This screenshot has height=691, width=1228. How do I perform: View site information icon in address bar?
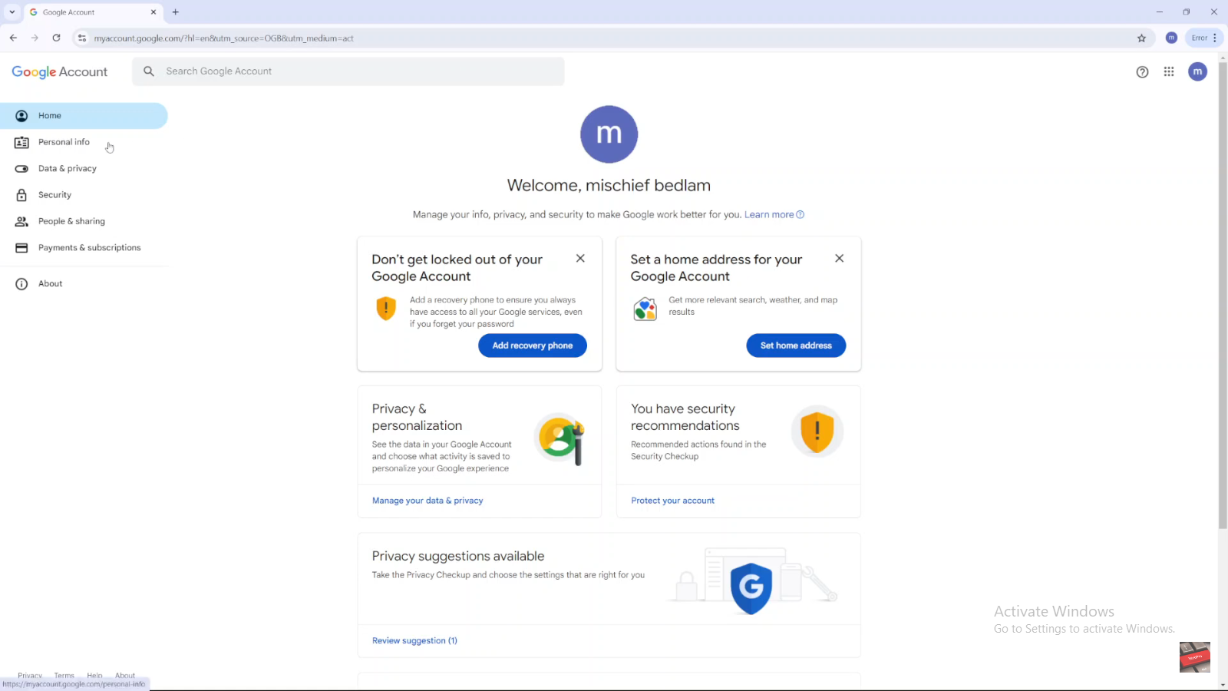(x=82, y=38)
